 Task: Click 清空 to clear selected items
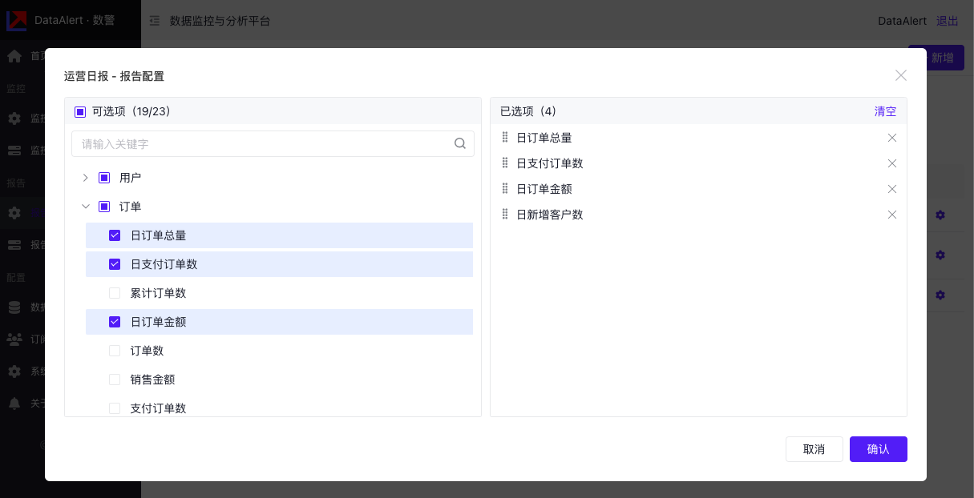885,111
